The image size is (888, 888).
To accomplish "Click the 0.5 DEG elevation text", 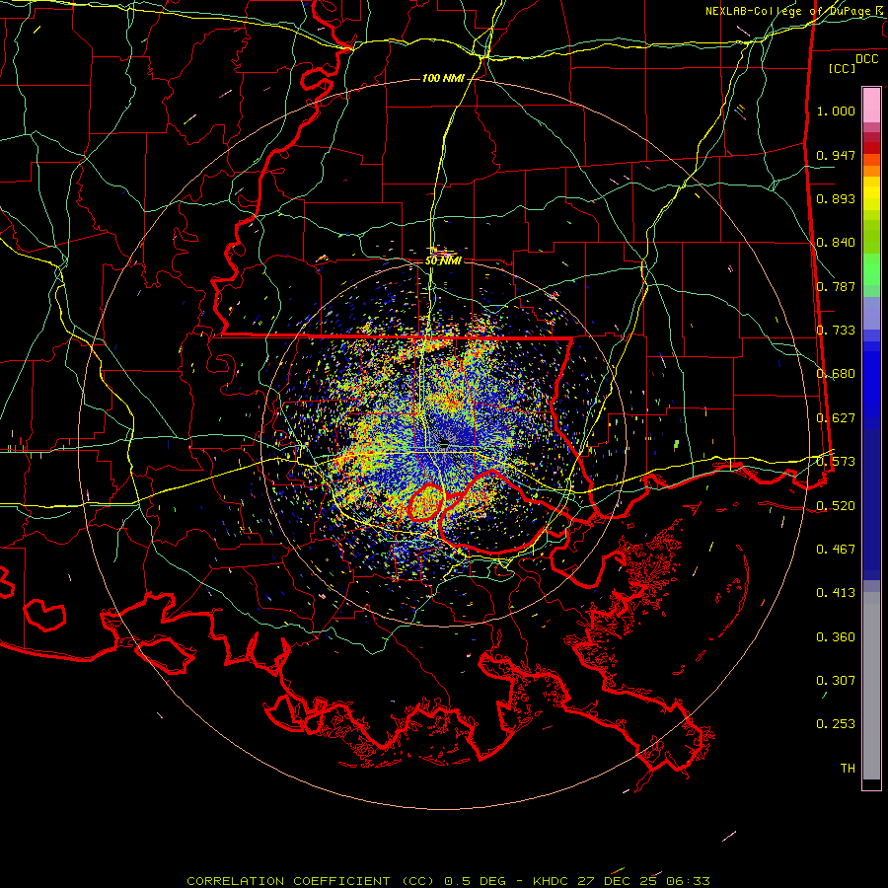I will (475, 881).
